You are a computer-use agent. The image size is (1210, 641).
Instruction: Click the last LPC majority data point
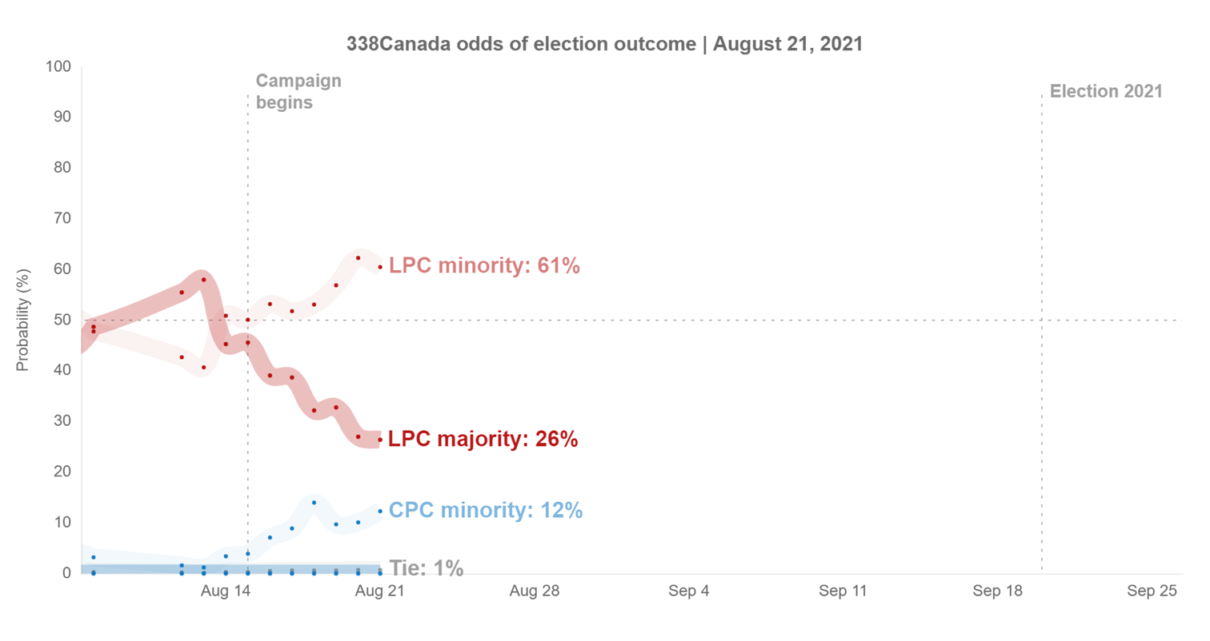pyautogui.click(x=380, y=440)
